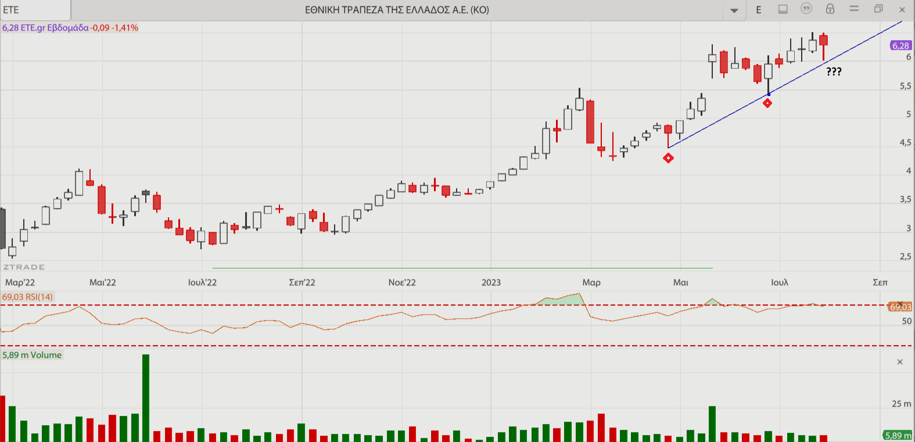Click the 'Μαϊ'22' date axis label

pos(103,282)
